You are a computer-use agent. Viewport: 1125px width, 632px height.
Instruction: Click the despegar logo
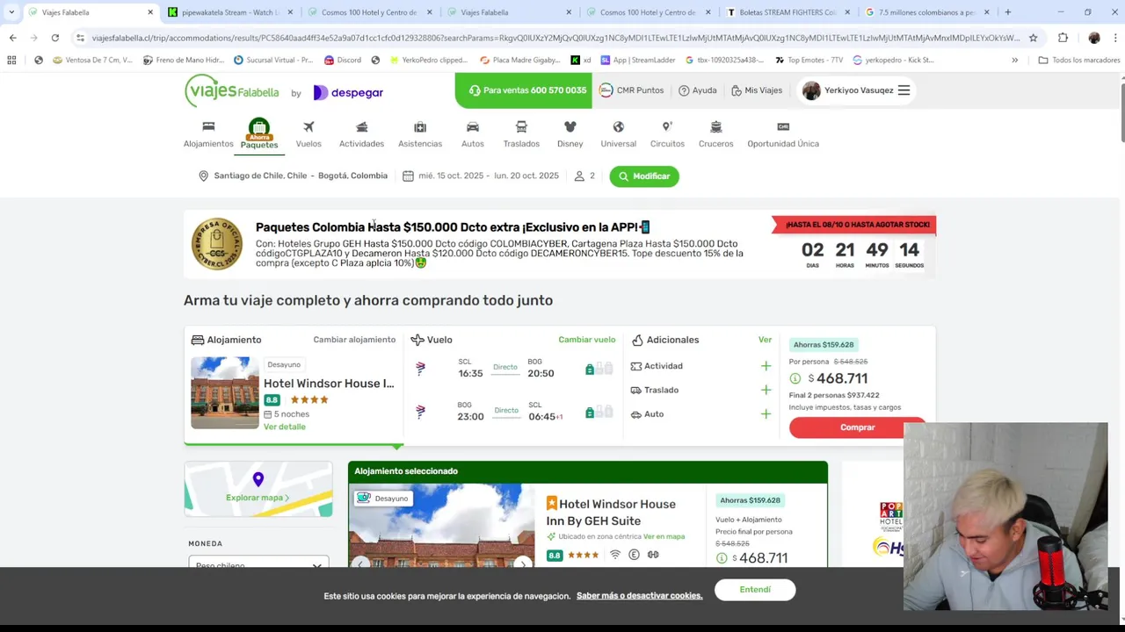coord(348,92)
